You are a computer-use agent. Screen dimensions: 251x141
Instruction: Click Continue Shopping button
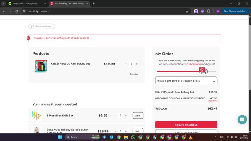tap(186, 132)
